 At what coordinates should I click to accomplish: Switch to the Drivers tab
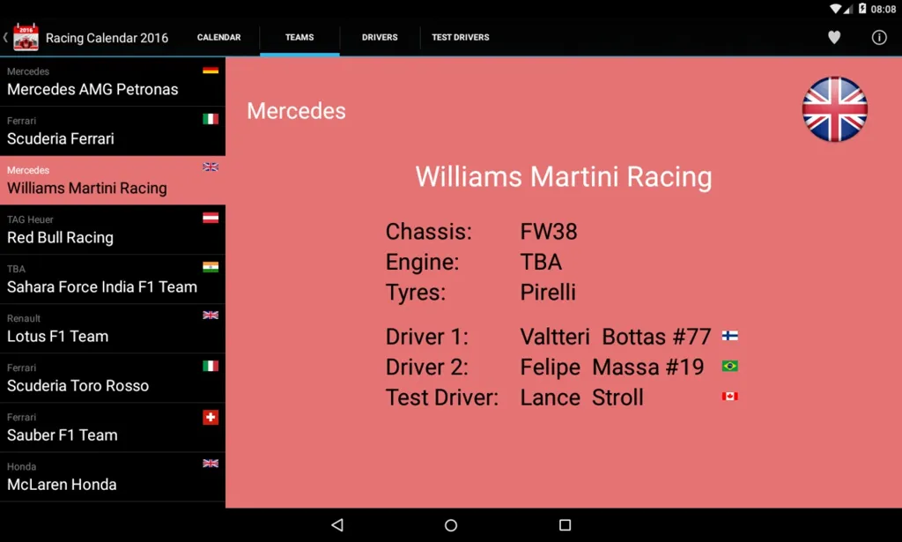coord(380,37)
